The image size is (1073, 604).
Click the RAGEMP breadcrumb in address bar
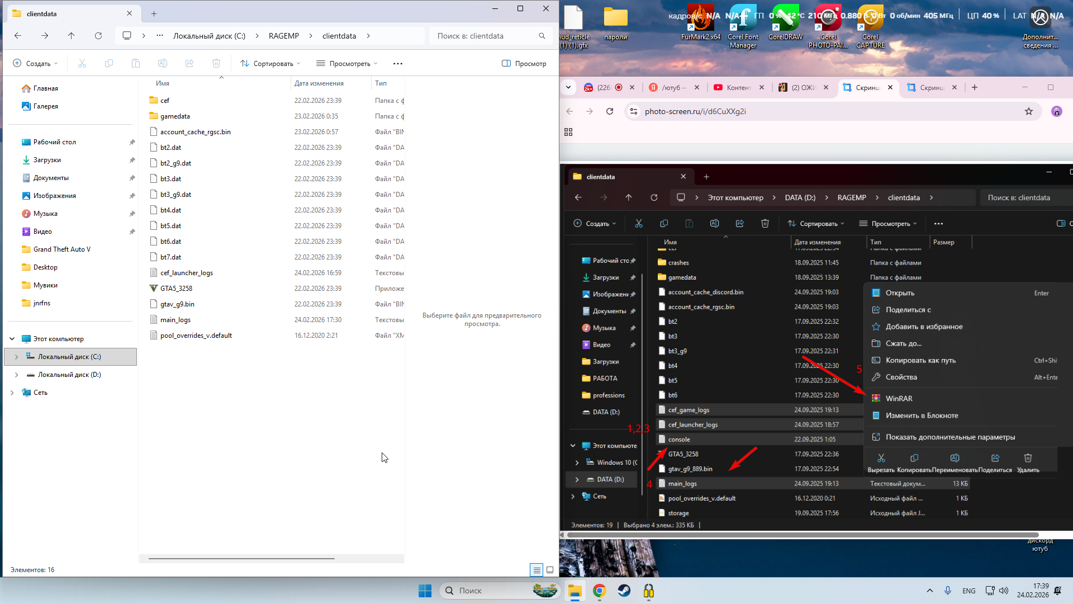284,36
